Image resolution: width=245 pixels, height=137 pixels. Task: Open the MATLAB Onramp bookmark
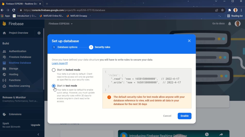coord(77,16)
